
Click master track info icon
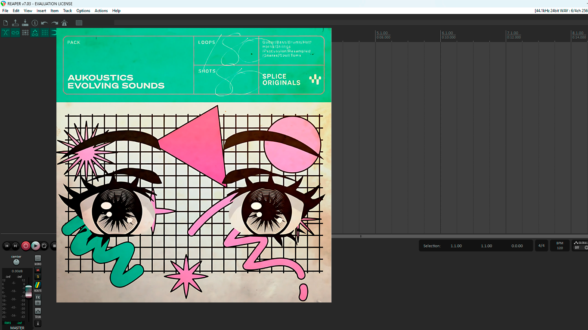click(x=38, y=324)
